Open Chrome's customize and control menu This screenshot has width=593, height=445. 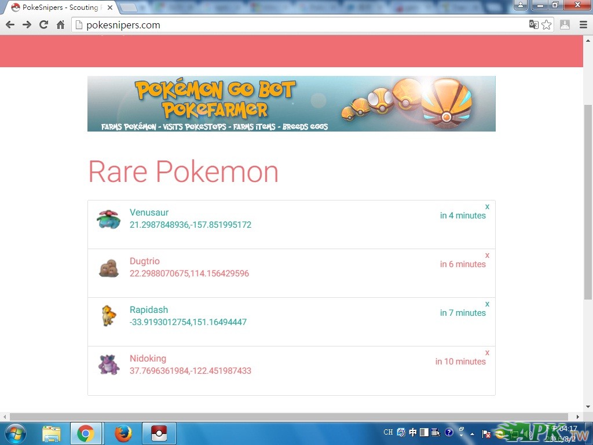(x=584, y=25)
